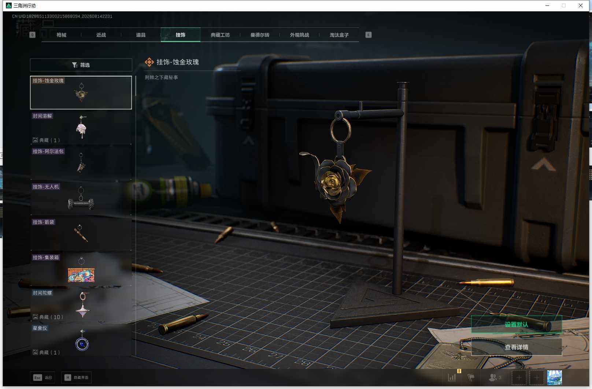Close the 三角洲行动 window
Viewport: 592px width, 389px height.
click(x=581, y=5)
